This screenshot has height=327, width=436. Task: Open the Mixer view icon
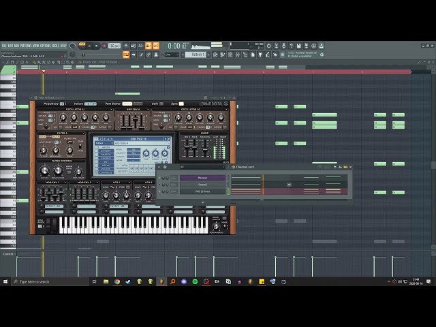(238, 54)
